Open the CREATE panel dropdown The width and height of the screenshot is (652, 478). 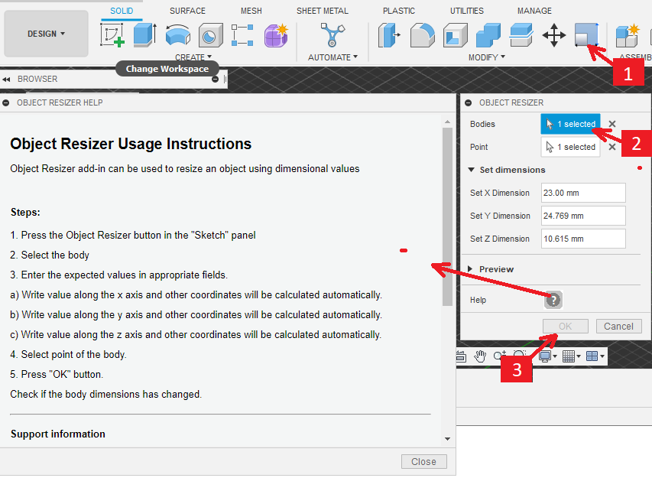click(x=193, y=57)
